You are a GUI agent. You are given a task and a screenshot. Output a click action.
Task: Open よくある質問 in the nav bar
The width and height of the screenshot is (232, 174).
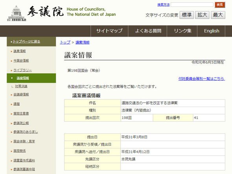(x=147, y=31)
